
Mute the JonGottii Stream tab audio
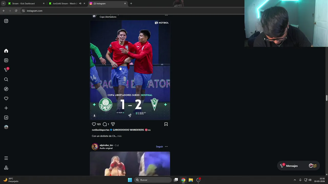[x=80, y=4]
